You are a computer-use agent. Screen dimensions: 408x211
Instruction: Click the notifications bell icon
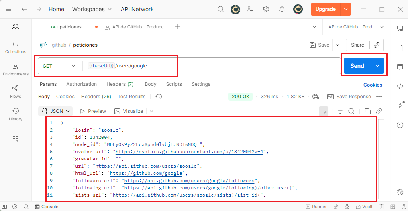click(282, 9)
